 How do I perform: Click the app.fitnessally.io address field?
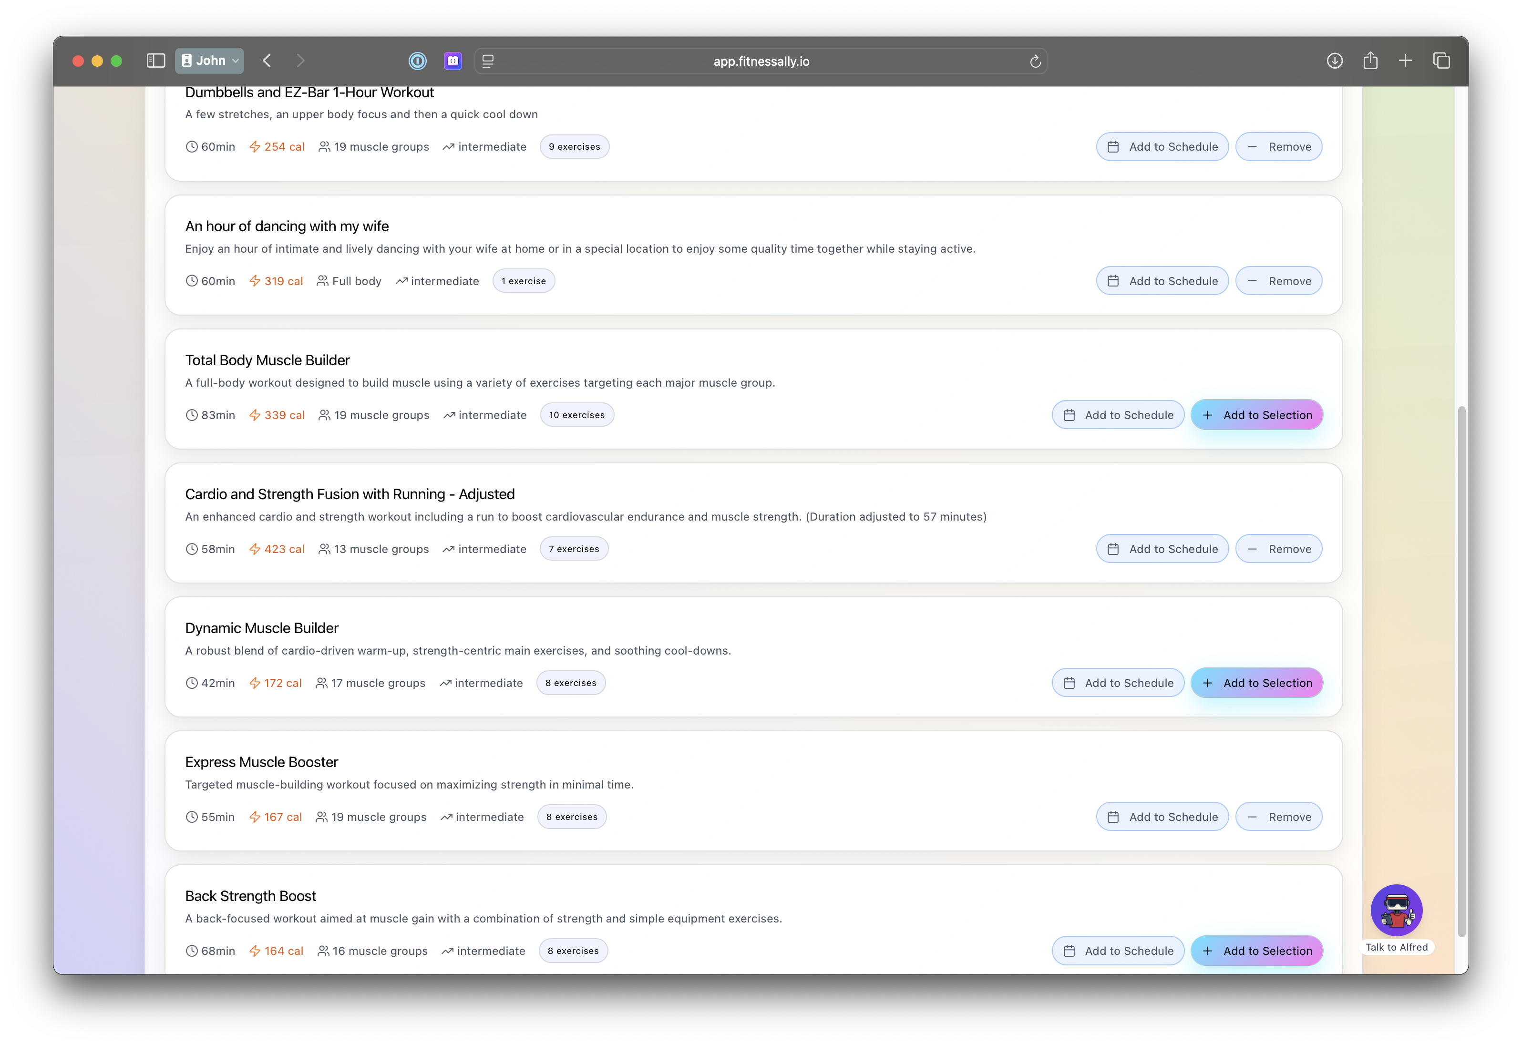click(761, 61)
